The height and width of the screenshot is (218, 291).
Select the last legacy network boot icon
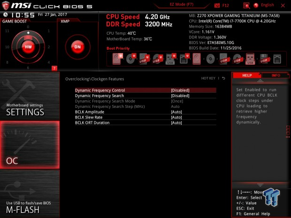277,59
